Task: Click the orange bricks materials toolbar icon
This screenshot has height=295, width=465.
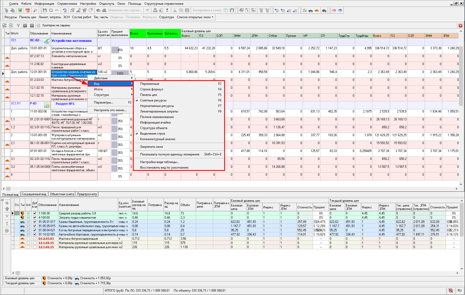Action: pos(317,10)
